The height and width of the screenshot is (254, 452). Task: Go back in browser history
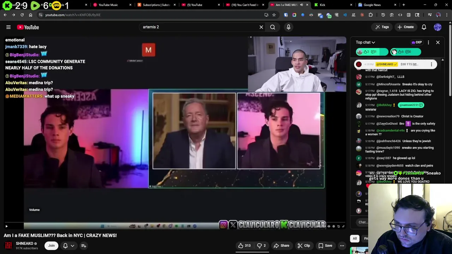(x=5, y=15)
